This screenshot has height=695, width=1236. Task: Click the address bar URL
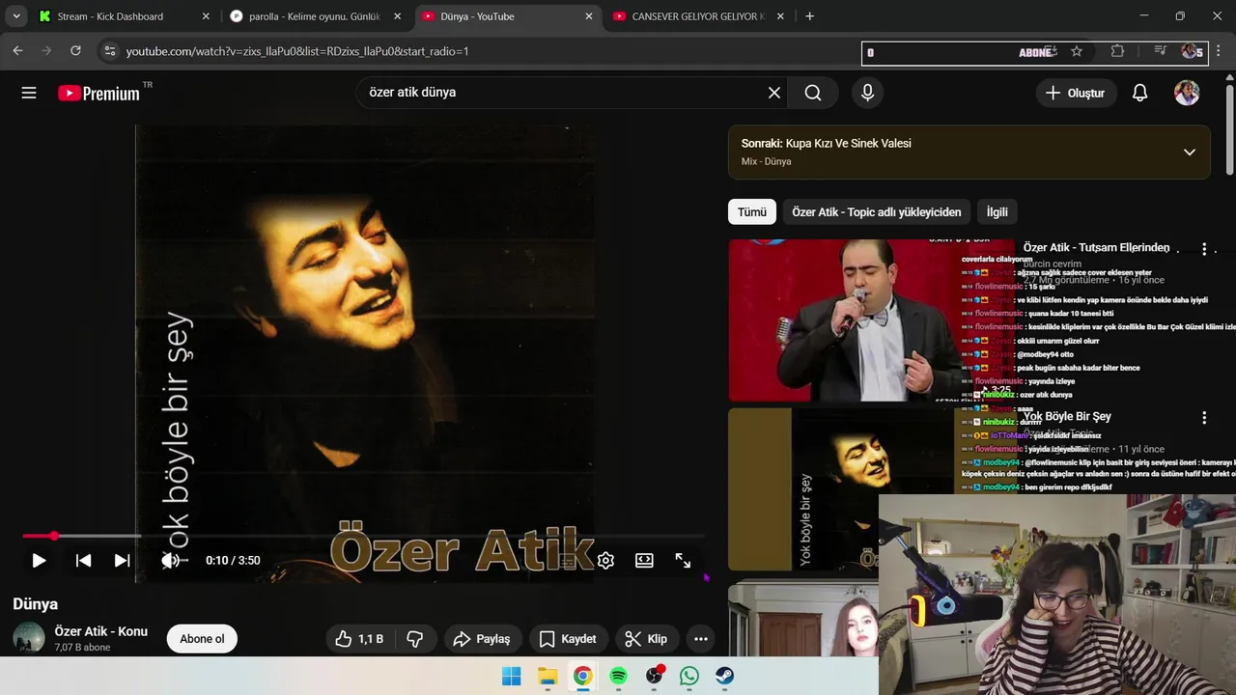click(297, 51)
